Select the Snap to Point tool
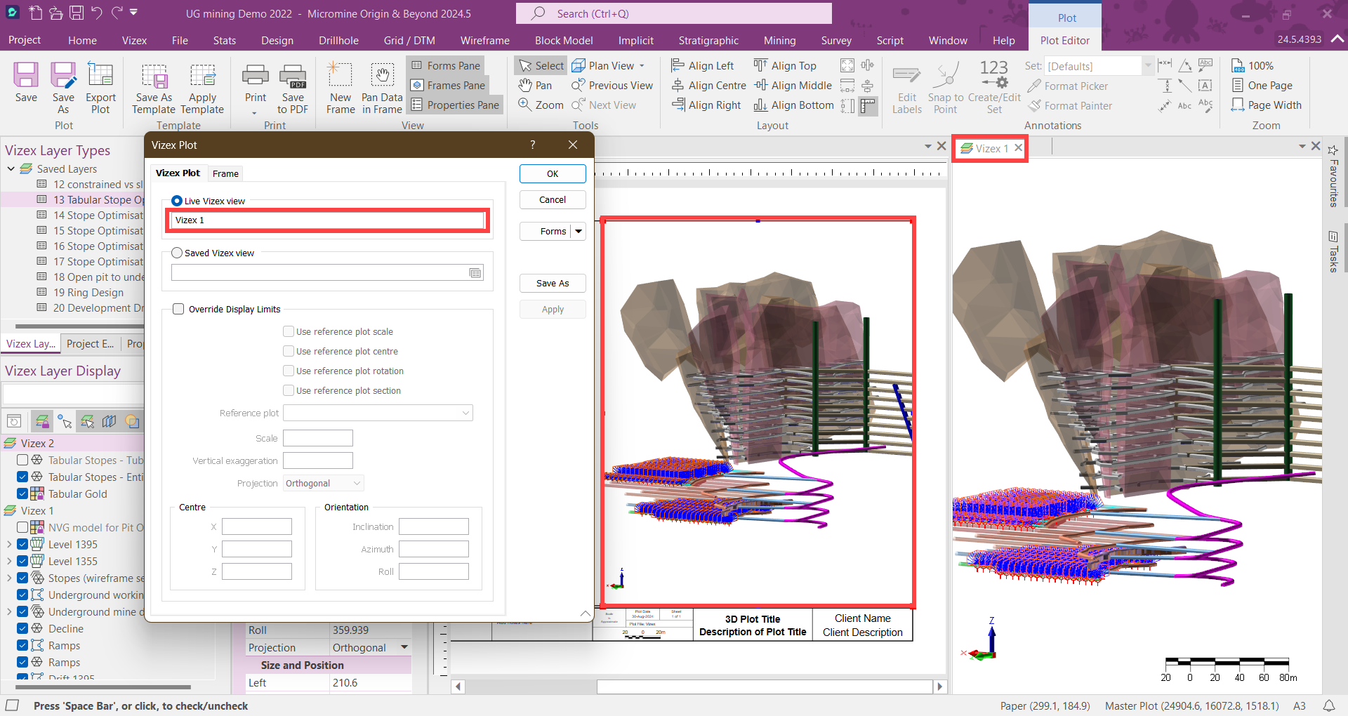Screen dimensions: 1348x716 (x=945, y=86)
